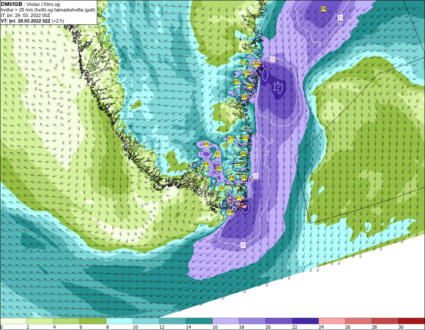Click the legend scale tick label 12
Image resolution: width=425 pixels, height=330 pixels.
coord(162,327)
